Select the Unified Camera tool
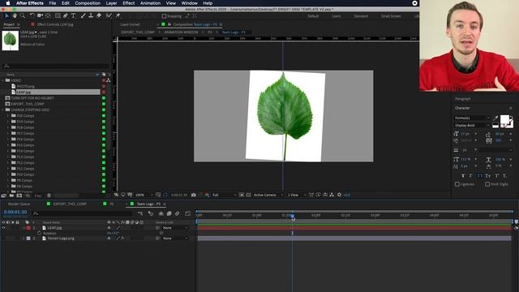519x292 pixels. pos(40,15)
